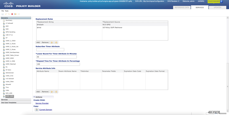The image size is (229, 115).
Task: Click the domain icon beside n28-n7-vs
Action: pos(4,35)
